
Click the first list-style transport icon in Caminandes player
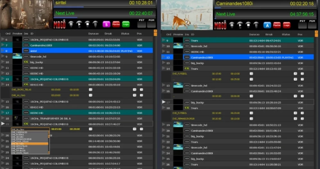pyautogui.click(x=232, y=25)
